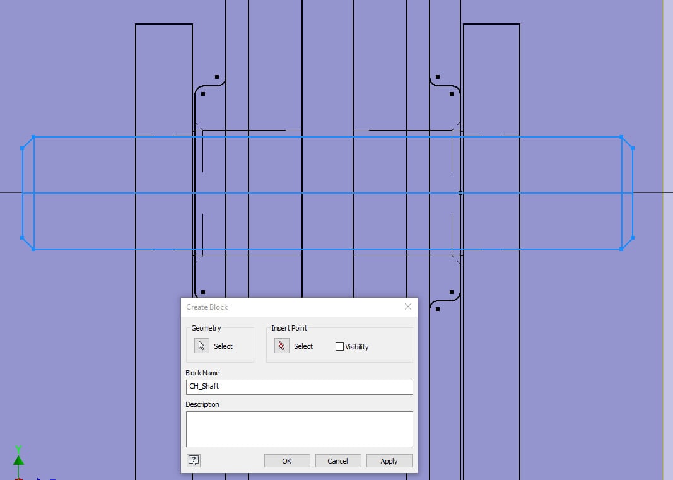Click the Insert Point Select arrow icon
Screen dimensions: 673x480
coord(281,346)
